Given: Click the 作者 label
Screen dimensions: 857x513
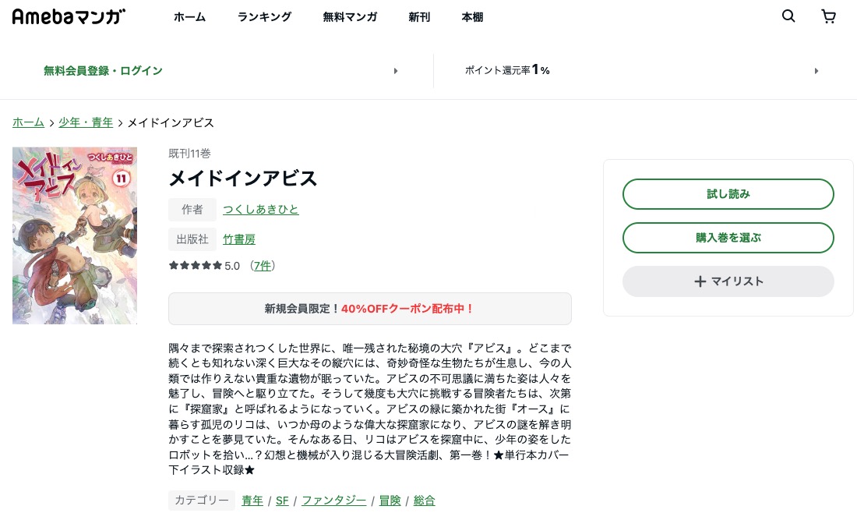Looking at the screenshot, I should coord(192,209).
